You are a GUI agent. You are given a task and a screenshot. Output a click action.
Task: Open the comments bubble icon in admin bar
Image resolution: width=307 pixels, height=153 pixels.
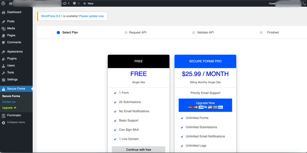click(75, 3)
